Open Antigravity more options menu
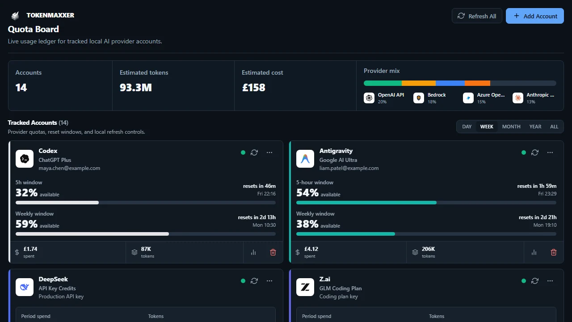The height and width of the screenshot is (322, 572). [x=550, y=153]
